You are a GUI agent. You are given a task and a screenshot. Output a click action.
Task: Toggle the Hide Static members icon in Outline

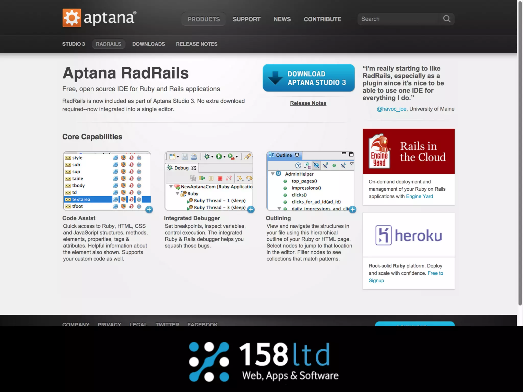tap(325, 165)
